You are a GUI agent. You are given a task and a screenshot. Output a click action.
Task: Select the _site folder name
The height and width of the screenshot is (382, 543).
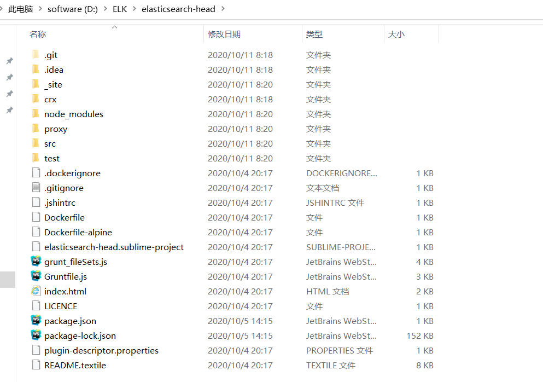click(x=54, y=85)
